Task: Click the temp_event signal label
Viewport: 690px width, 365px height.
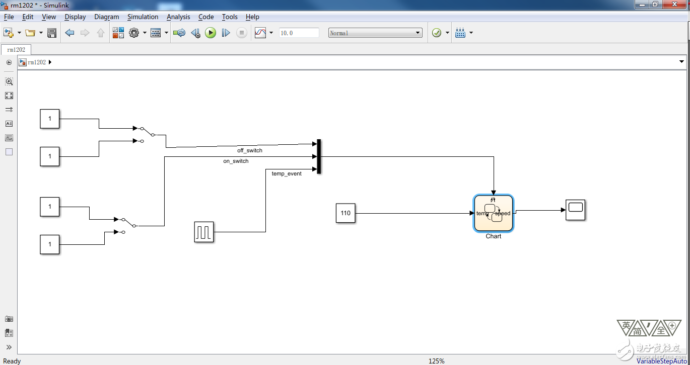Action: click(x=287, y=173)
